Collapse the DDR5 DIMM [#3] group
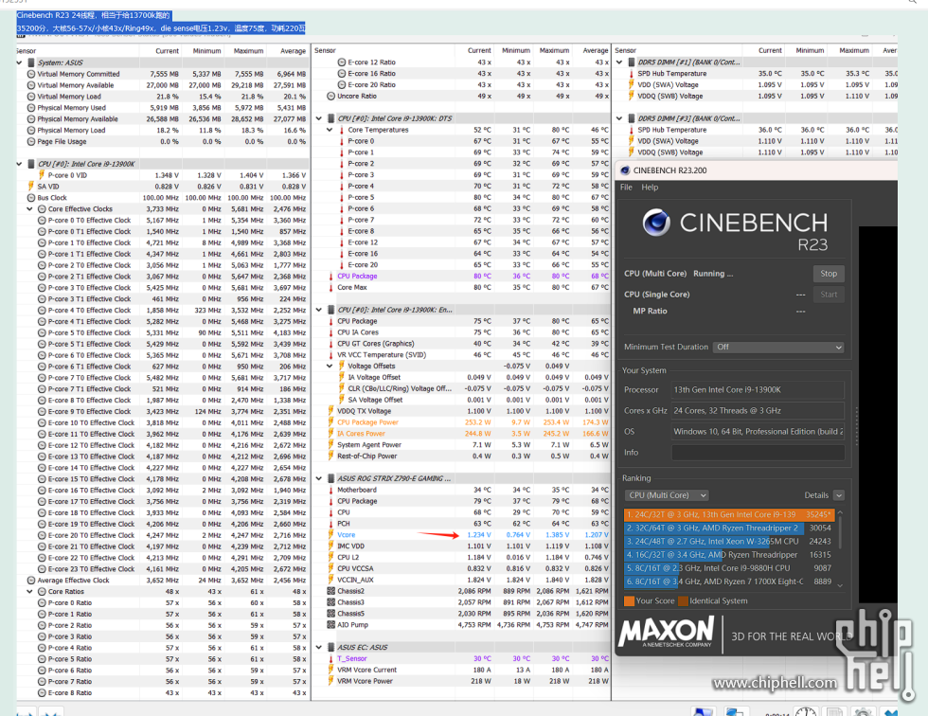Viewport: 928px width, 716px height. tap(619, 118)
